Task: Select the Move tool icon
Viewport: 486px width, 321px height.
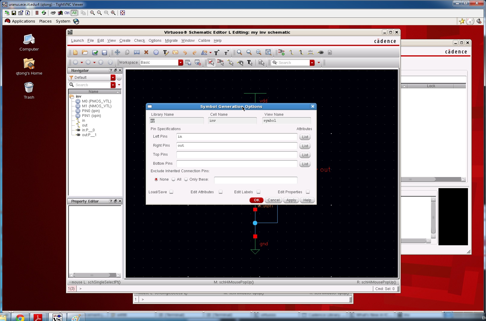Action: click(x=117, y=52)
